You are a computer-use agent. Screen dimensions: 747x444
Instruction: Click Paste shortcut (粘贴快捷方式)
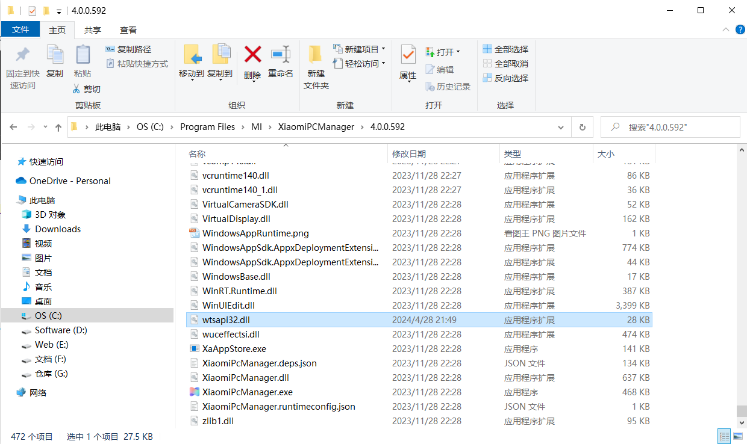(137, 64)
